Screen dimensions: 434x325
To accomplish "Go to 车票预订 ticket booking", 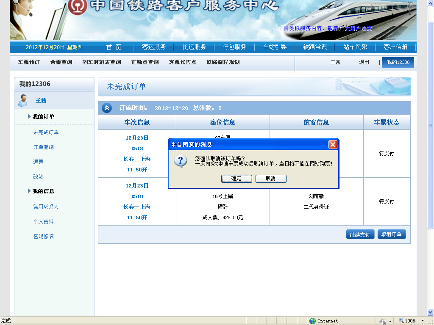I will pos(29,62).
